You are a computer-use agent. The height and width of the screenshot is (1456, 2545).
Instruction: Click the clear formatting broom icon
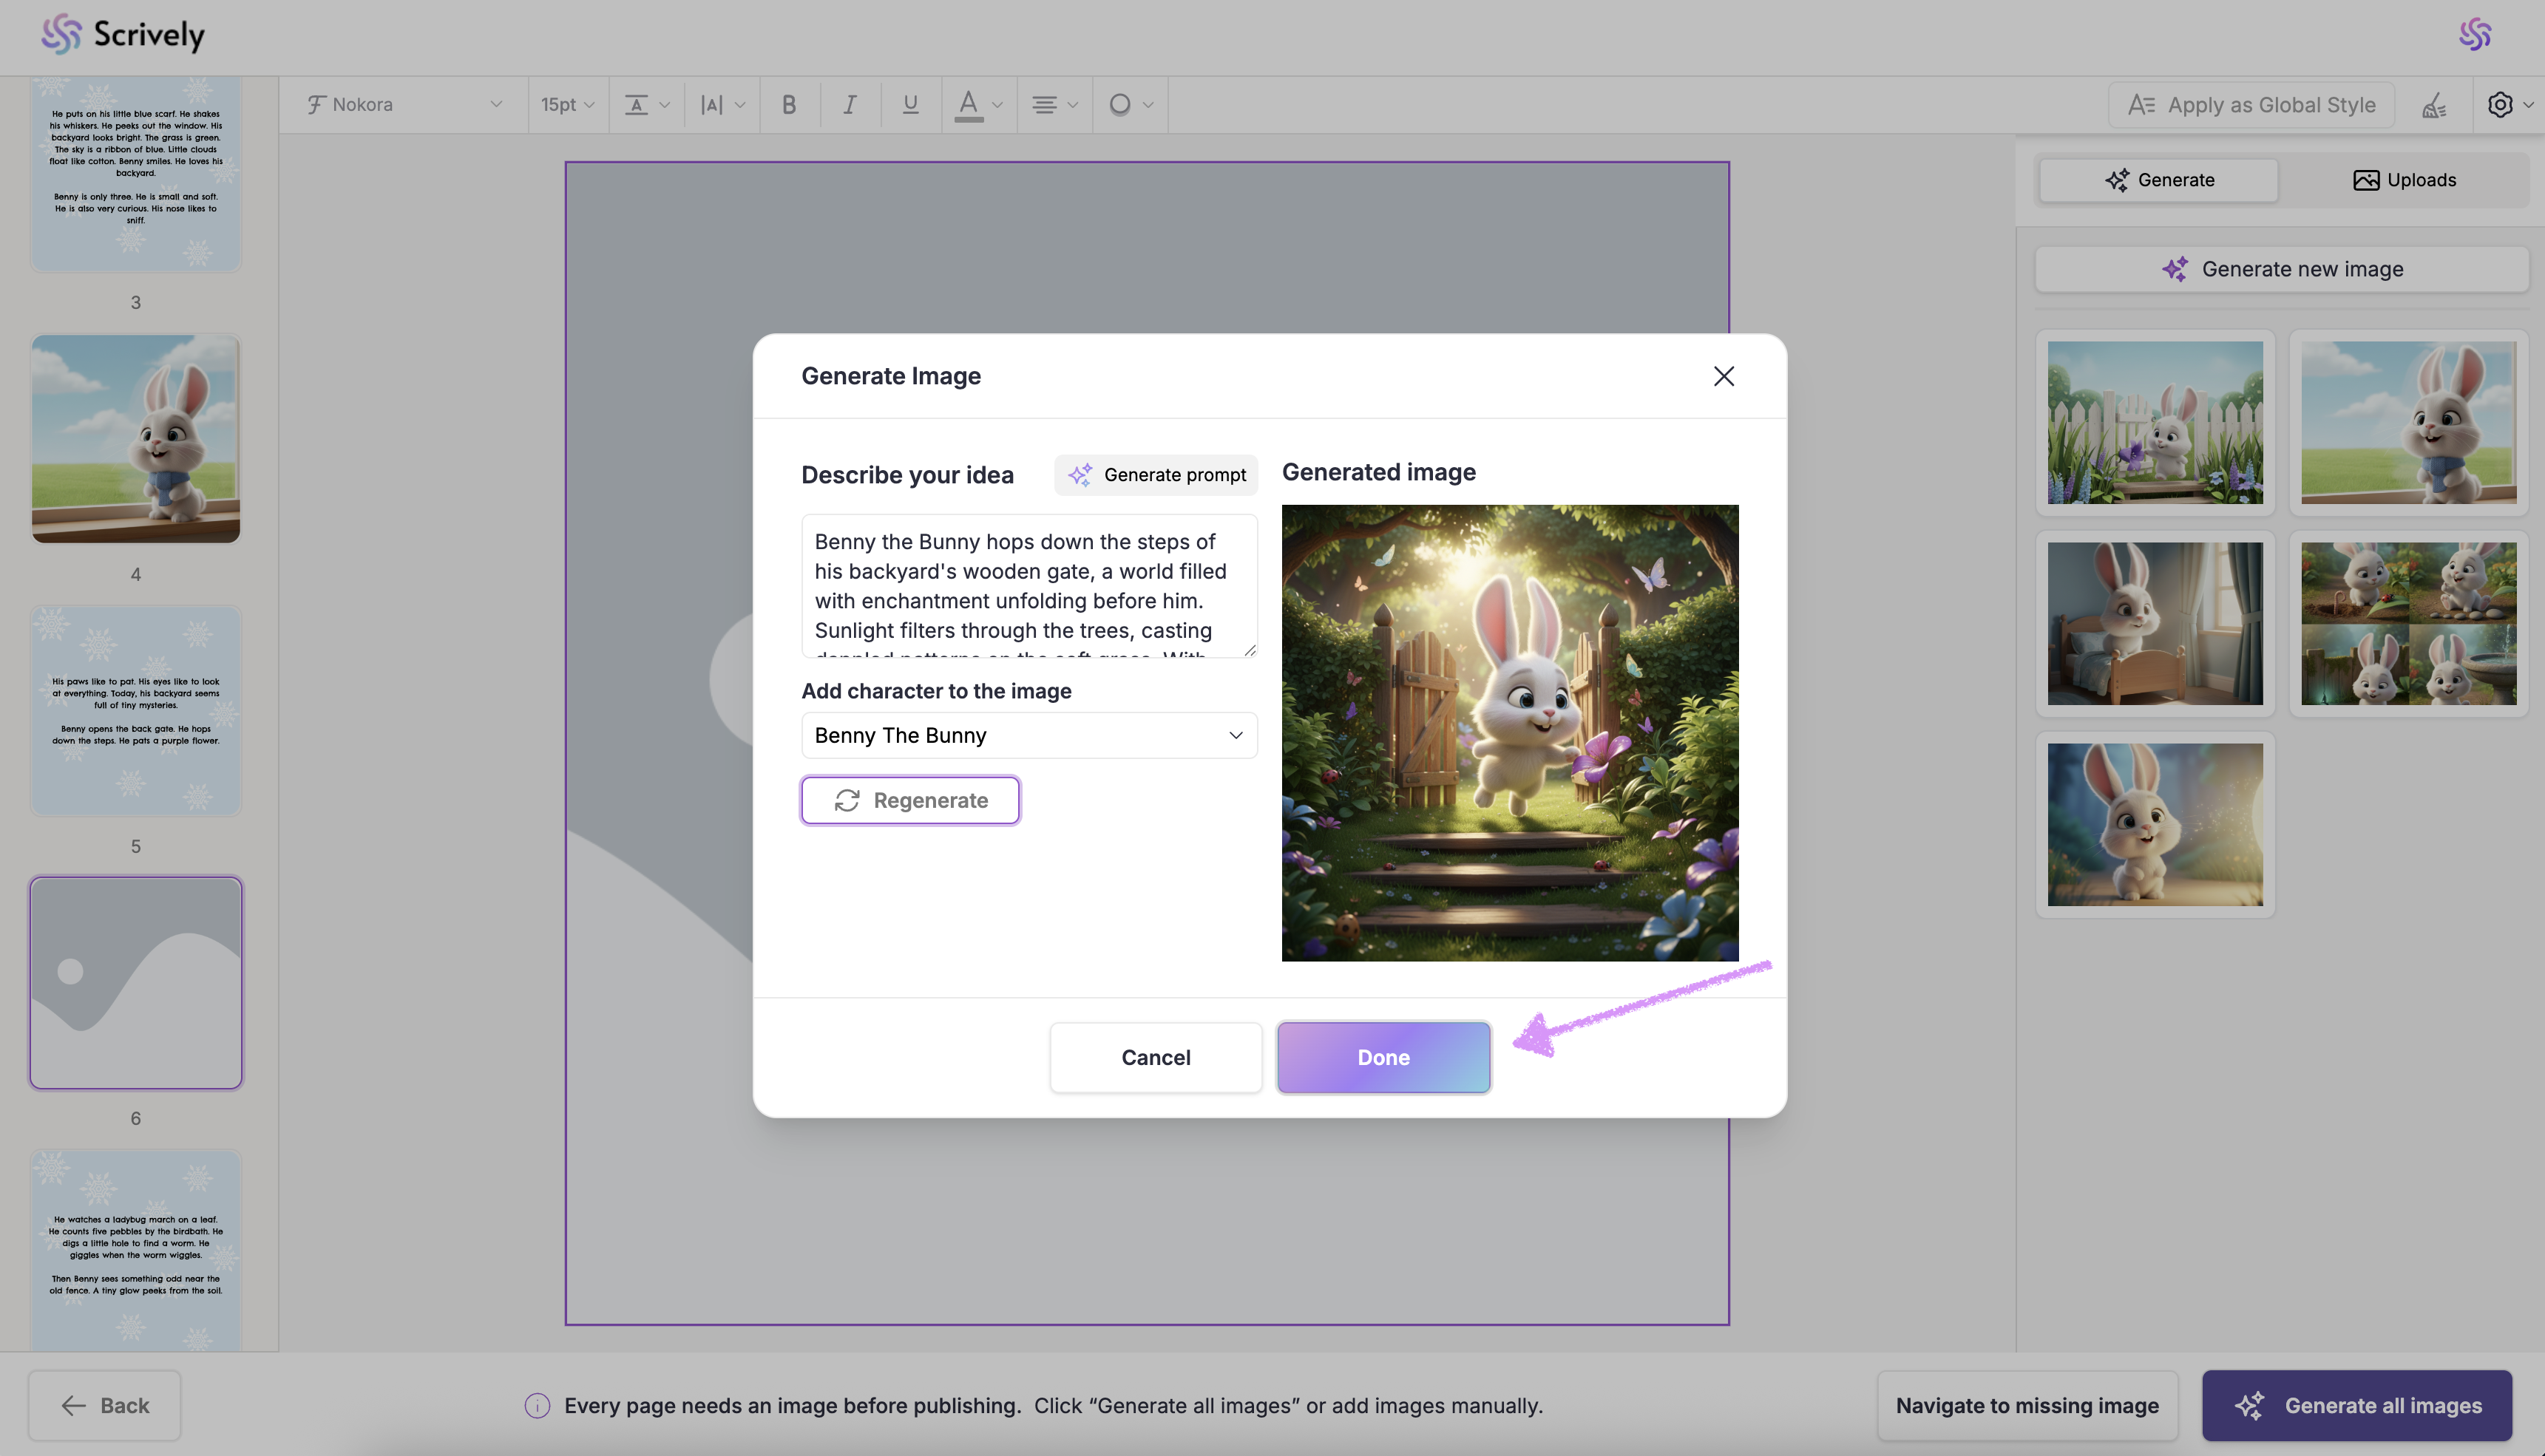point(2434,105)
